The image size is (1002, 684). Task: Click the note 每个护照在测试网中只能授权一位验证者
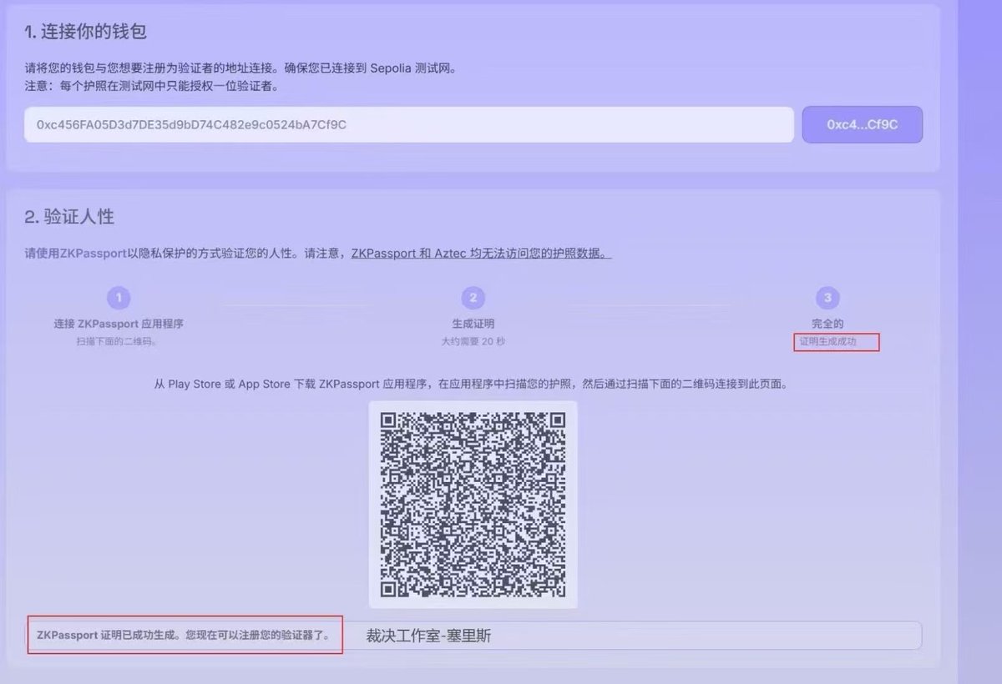(151, 85)
